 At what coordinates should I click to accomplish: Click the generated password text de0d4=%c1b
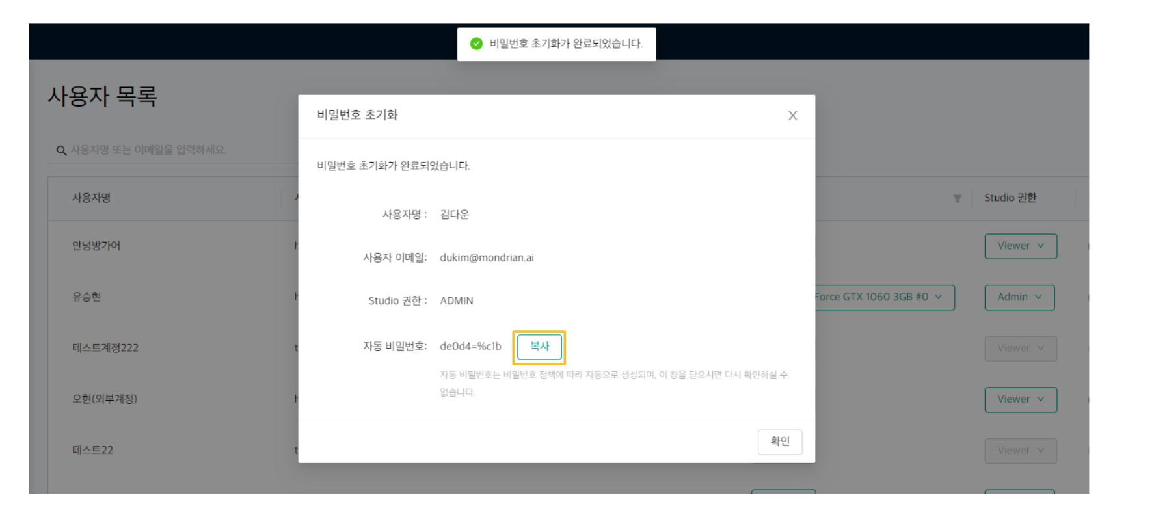[x=470, y=347]
